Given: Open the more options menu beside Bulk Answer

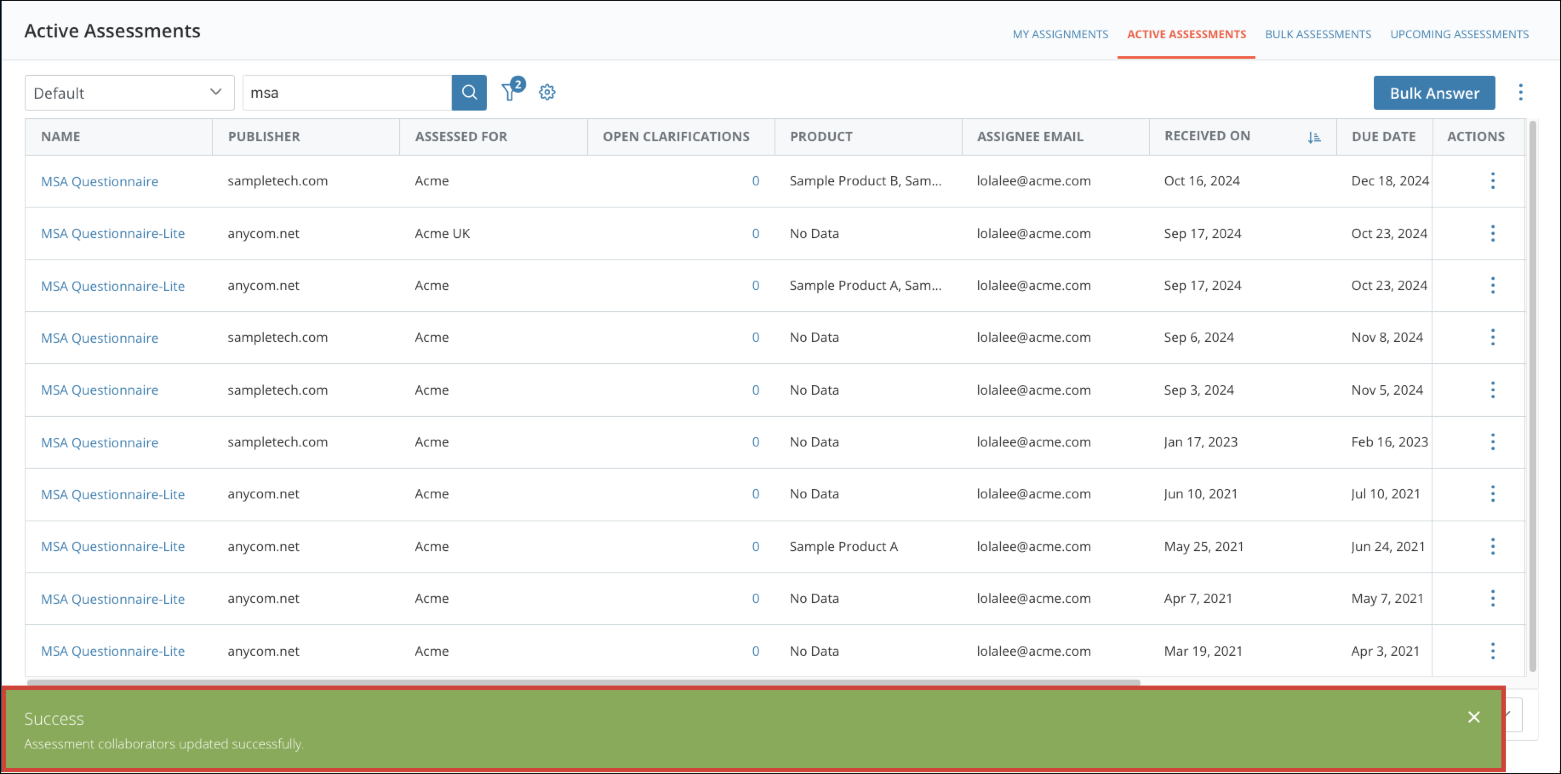Looking at the screenshot, I should tap(1521, 92).
